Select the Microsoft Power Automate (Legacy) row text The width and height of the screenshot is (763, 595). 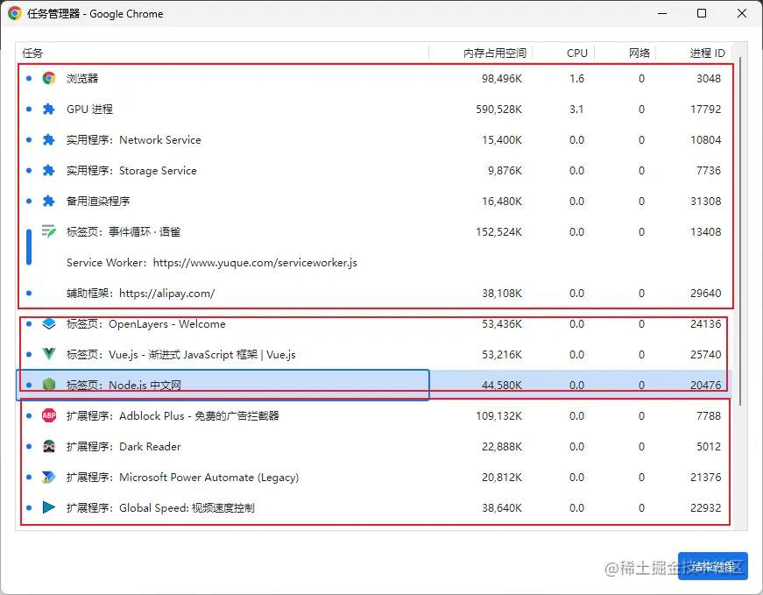point(182,478)
